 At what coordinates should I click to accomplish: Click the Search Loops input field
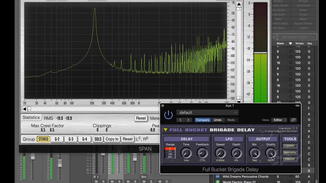pos(297,37)
